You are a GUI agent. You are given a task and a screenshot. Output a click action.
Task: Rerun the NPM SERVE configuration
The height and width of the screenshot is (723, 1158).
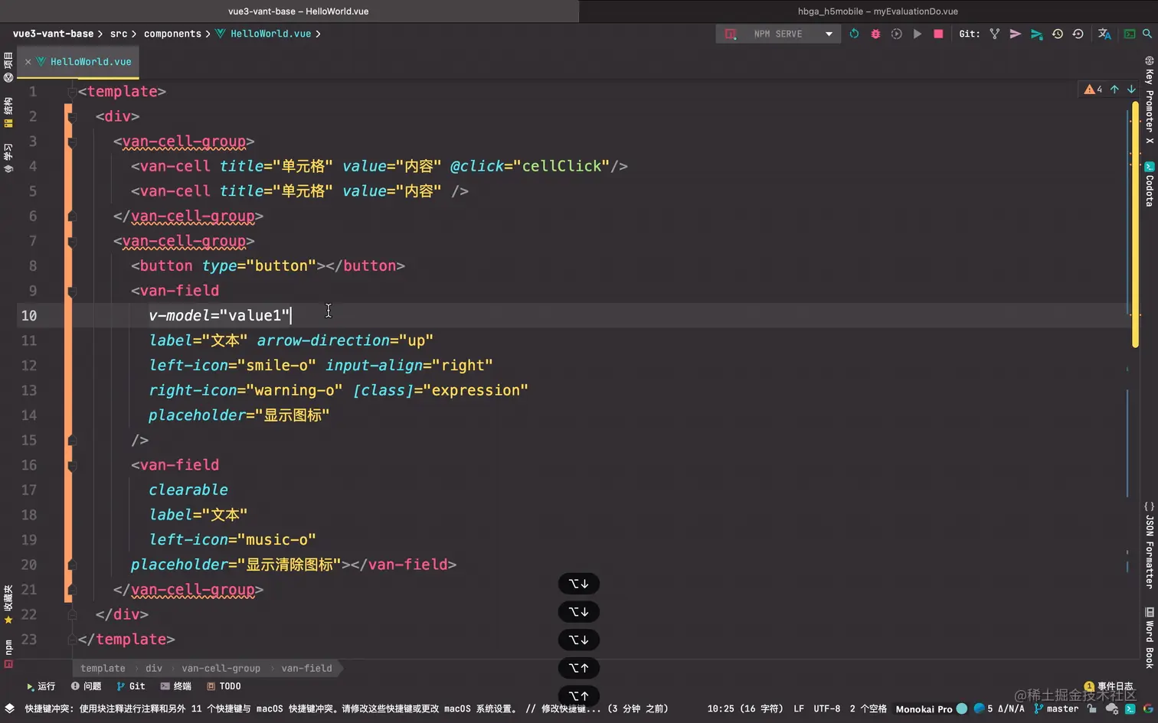(854, 34)
